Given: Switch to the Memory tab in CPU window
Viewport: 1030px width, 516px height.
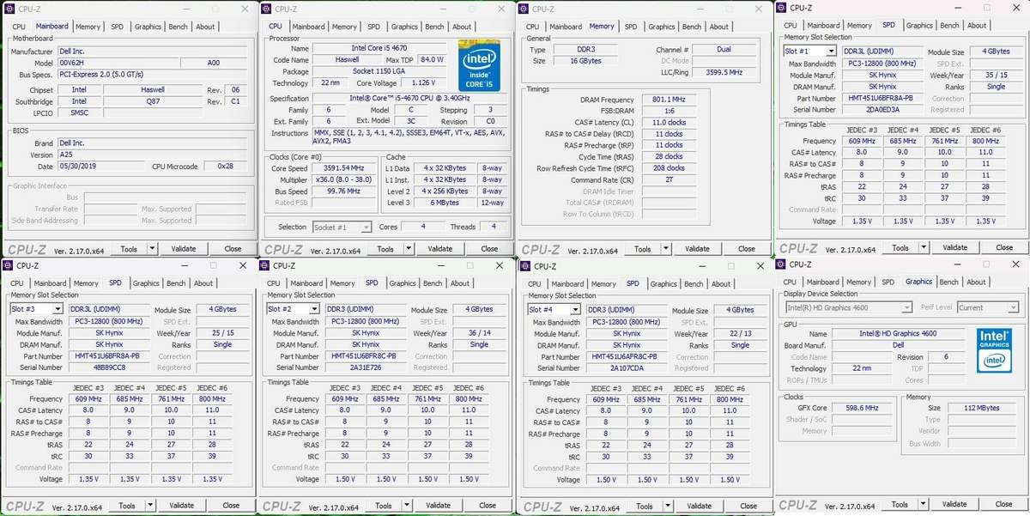Looking at the screenshot, I should pyautogui.click(x=344, y=27).
